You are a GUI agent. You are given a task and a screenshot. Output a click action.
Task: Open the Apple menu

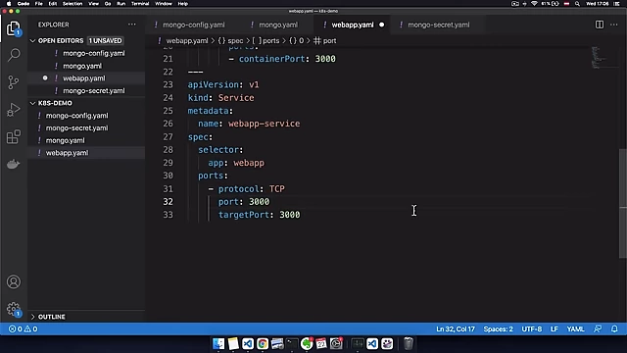(x=9, y=4)
